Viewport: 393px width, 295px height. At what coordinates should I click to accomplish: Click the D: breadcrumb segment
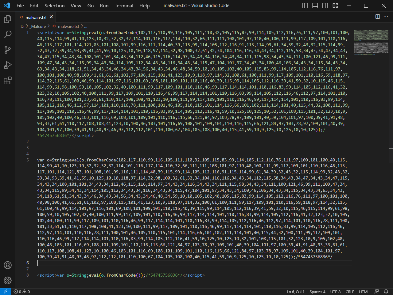coord(22,26)
